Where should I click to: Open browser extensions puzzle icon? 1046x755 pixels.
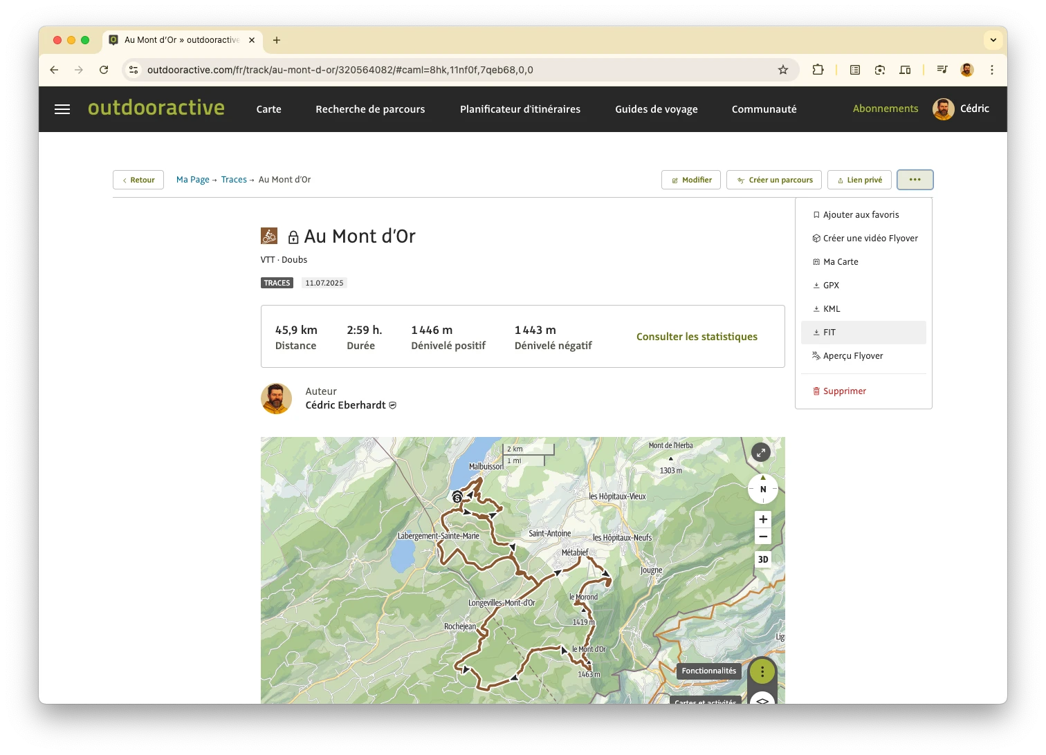click(818, 70)
